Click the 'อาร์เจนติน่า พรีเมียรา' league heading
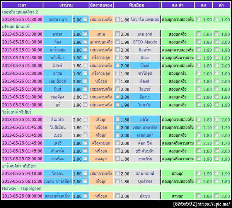Screen dimensions: 232x208 pos(19,166)
